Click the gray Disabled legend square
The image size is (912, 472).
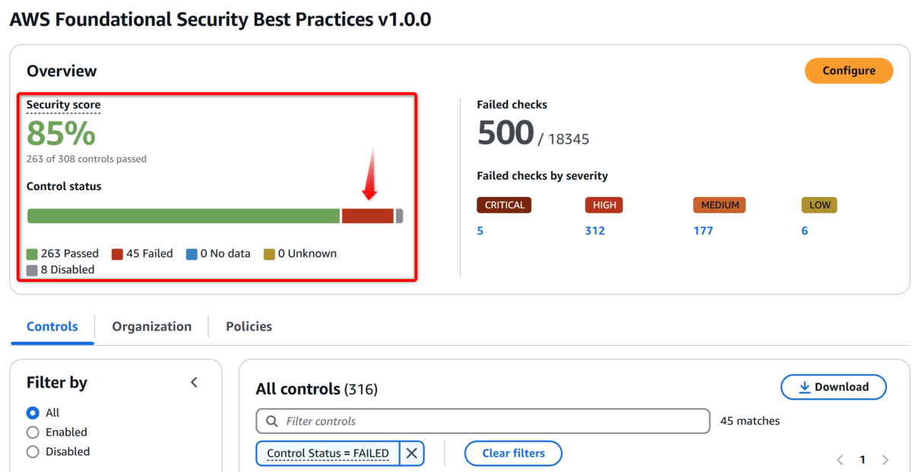[x=32, y=270]
